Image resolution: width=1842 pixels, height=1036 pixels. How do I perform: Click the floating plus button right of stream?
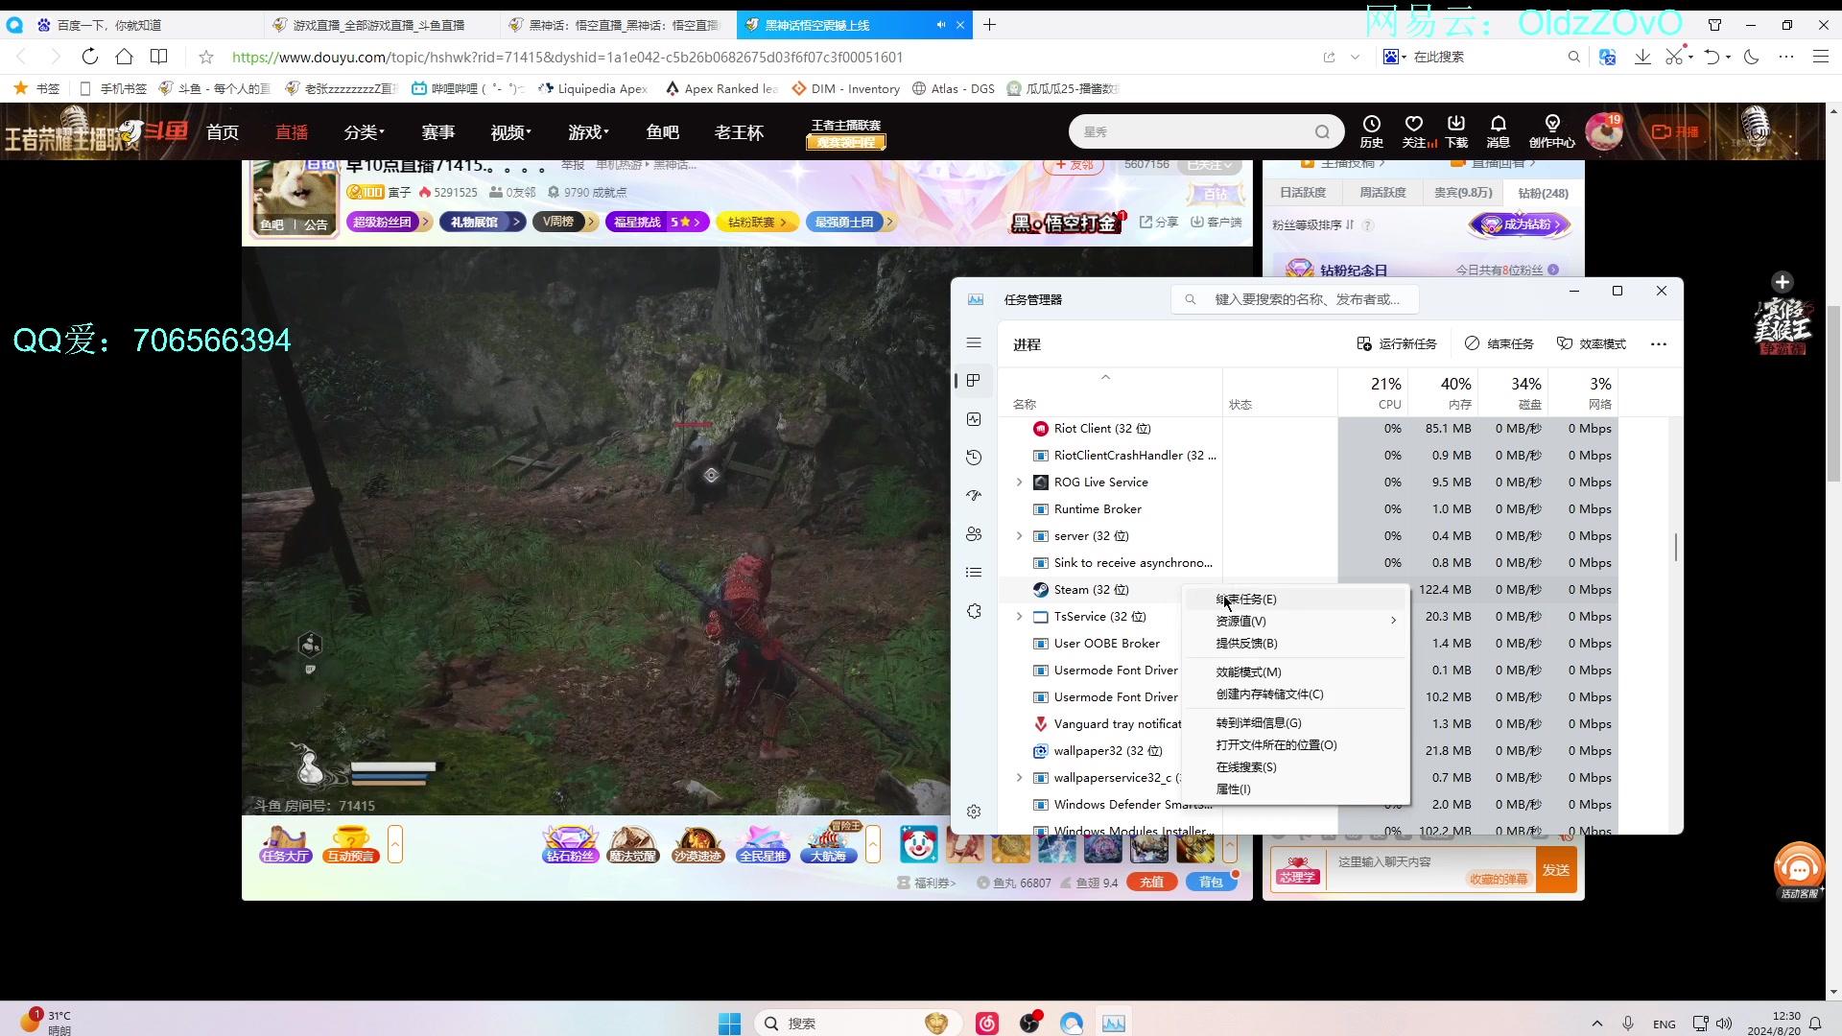[x=1783, y=282]
